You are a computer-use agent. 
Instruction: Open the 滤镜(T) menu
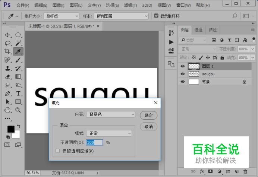tap(130, 5)
